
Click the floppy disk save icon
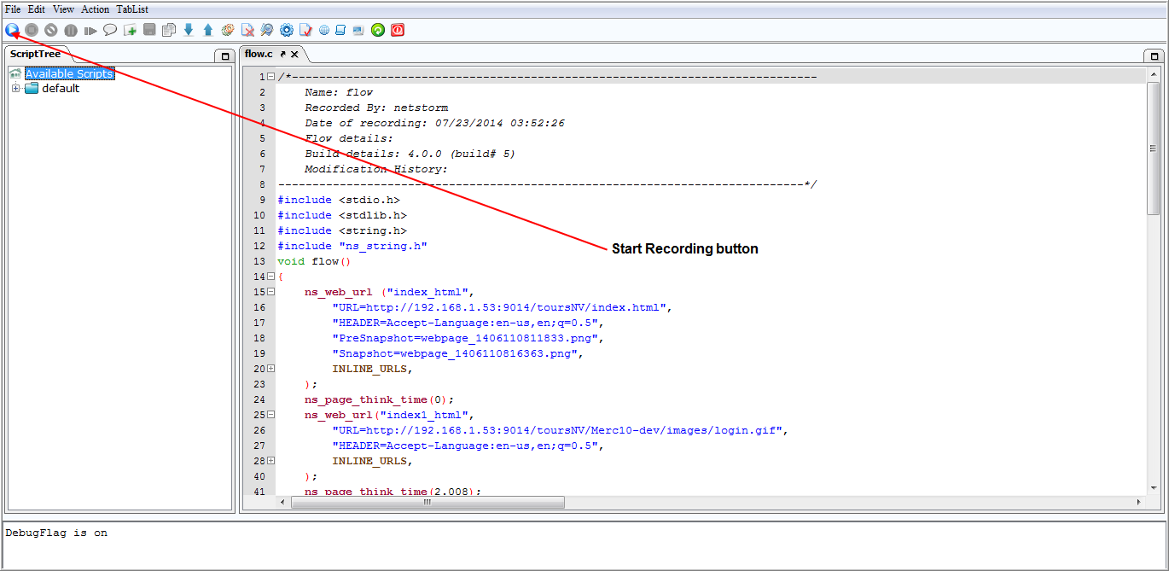coord(149,30)
